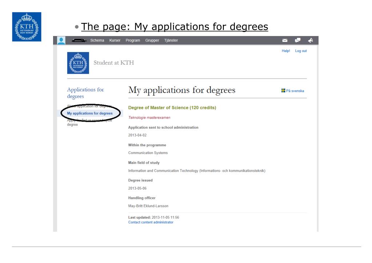Image resolution: width=372 pixels, height=263 pixels.
Task: Open the Kurser menu item
Action: coord(115,40)
